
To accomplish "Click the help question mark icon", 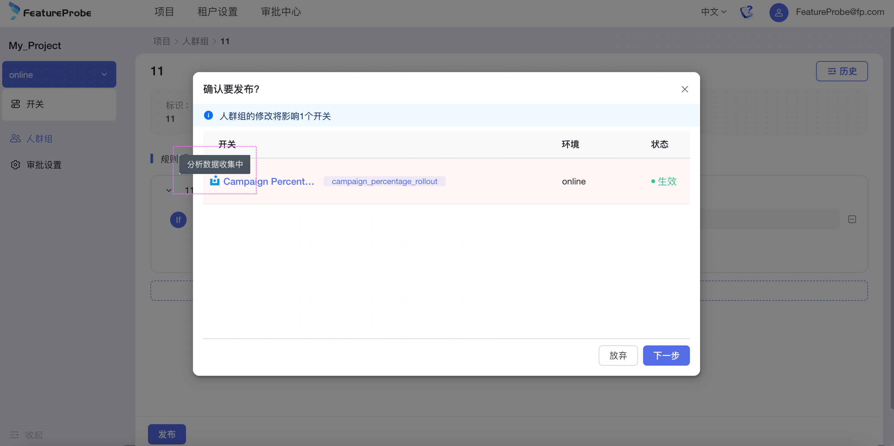I will [x=746, y=12].
